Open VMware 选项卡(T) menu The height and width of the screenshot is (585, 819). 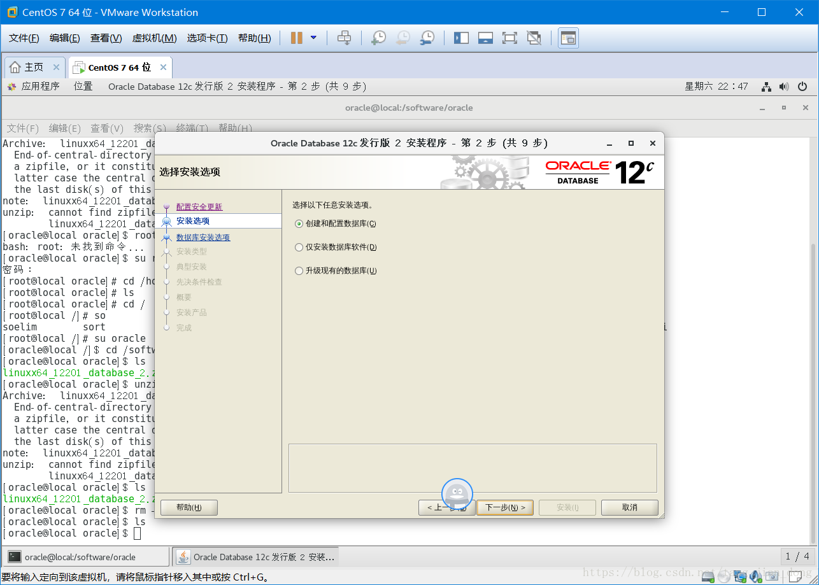pyautogui.click(x=207, y=38)
